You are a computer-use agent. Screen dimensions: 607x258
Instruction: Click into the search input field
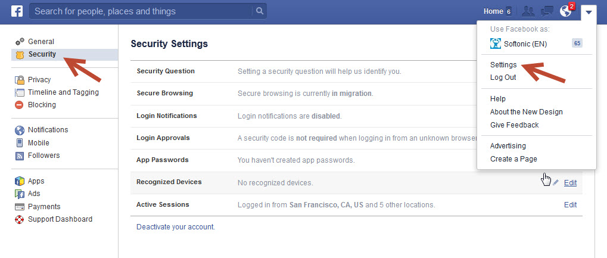click(x=140, y=11)
